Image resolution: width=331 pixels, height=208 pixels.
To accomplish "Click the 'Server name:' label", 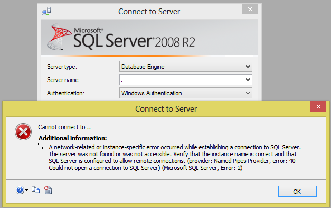I will pyautogui.click(x=63, y=80).
